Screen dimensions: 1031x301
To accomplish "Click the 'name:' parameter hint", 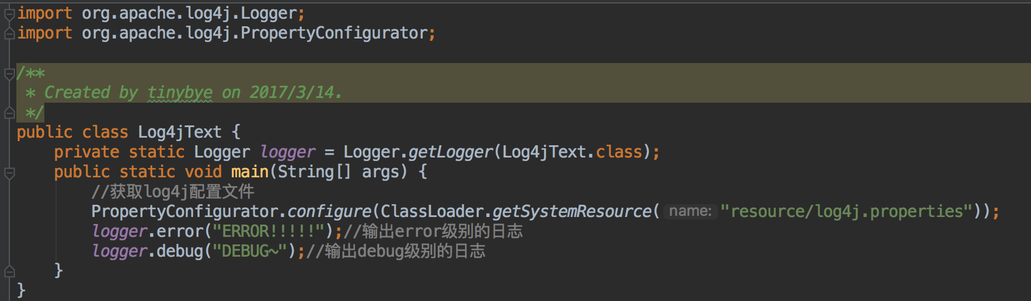I will tap(690, 211).
